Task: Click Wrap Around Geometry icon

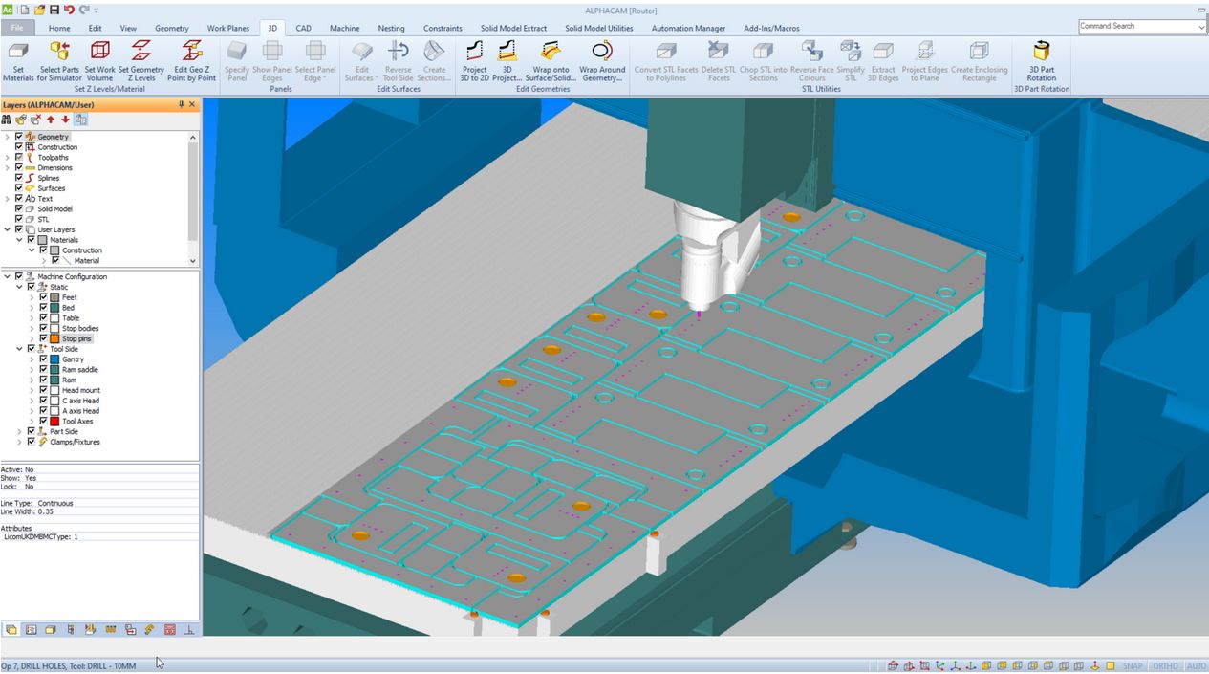Action: pyautogui.click(x=602, y=52)
